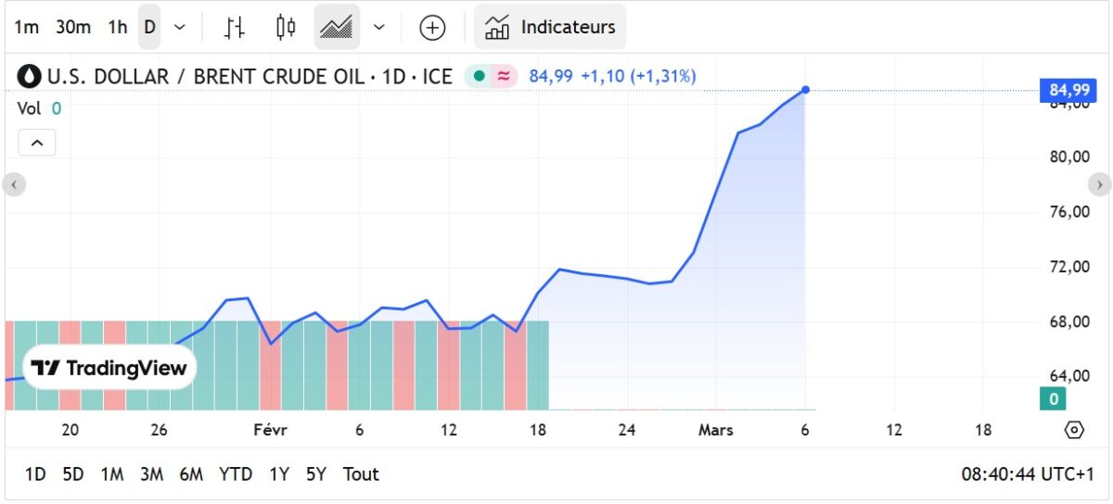This screenshot has height=504, width=1113.
Task: Select the D daily interval
Action: click(149, 27)
